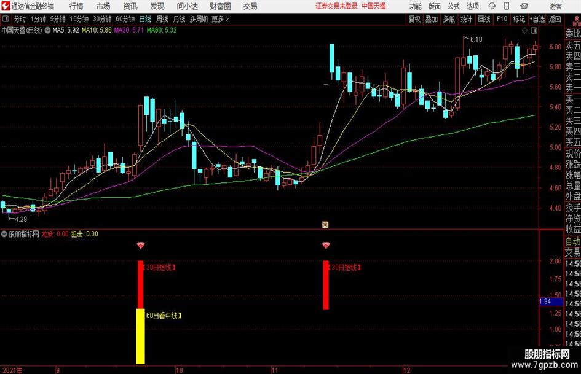Click the 2021年 date axis label
This screenshot has width=581, height=374.
coord(12,370)
